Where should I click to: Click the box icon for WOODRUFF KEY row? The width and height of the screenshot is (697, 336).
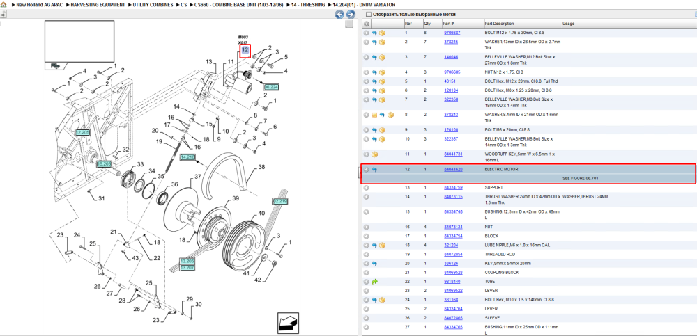[374, 154]
